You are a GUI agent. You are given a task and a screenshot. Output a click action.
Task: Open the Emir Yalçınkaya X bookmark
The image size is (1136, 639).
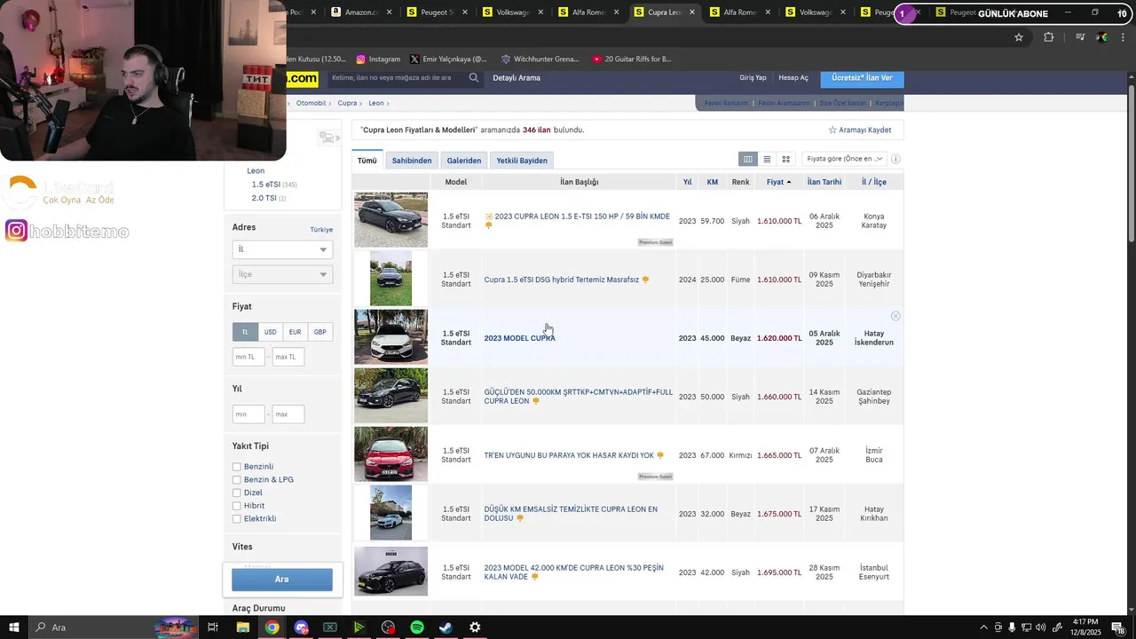(448, 59)
